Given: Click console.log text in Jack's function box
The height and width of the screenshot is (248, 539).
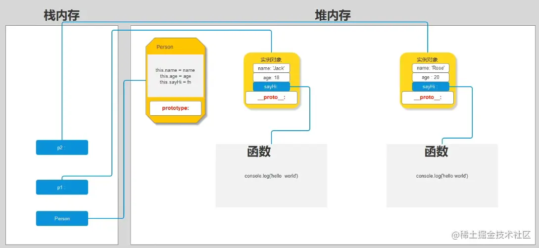Looking at the screenshot, I should click(271, 176).
